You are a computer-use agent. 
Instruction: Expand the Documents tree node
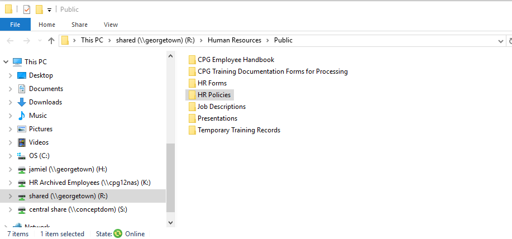pyautogui.click(x=11, y=89)
